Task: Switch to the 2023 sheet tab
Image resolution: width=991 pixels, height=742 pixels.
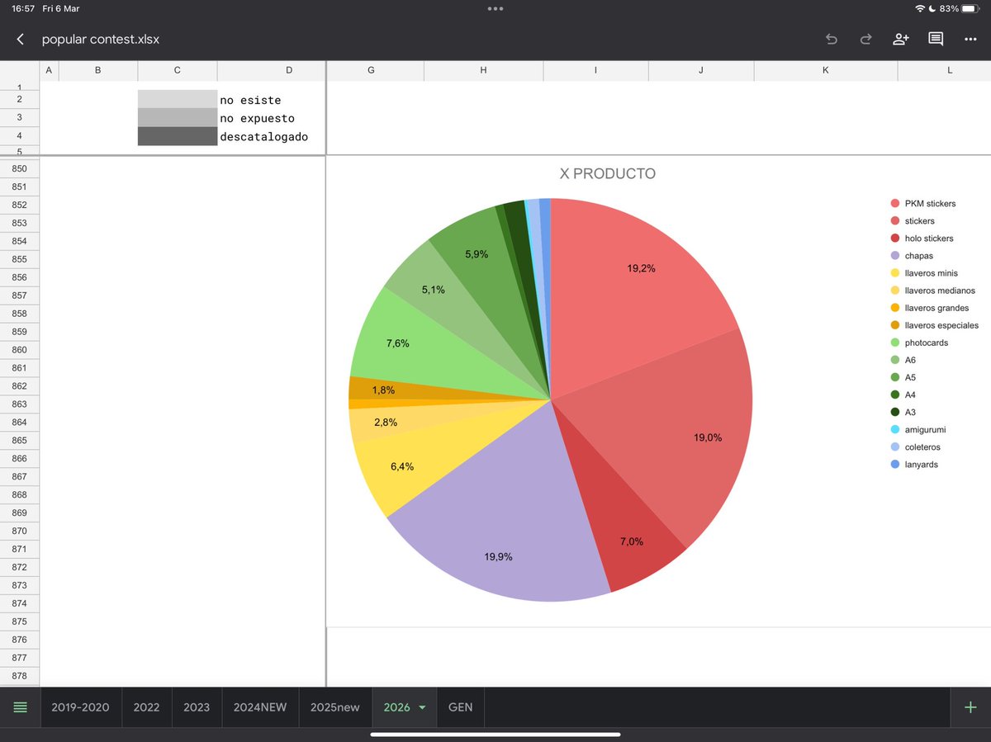Action: point(197,707)
